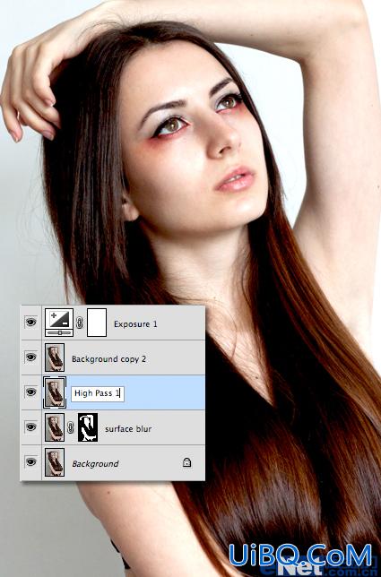Unlink the surface blur mask chain icon

tap(71, 427)
